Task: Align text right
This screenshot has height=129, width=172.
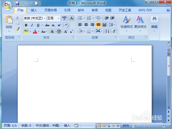Action: click(92, 25)
